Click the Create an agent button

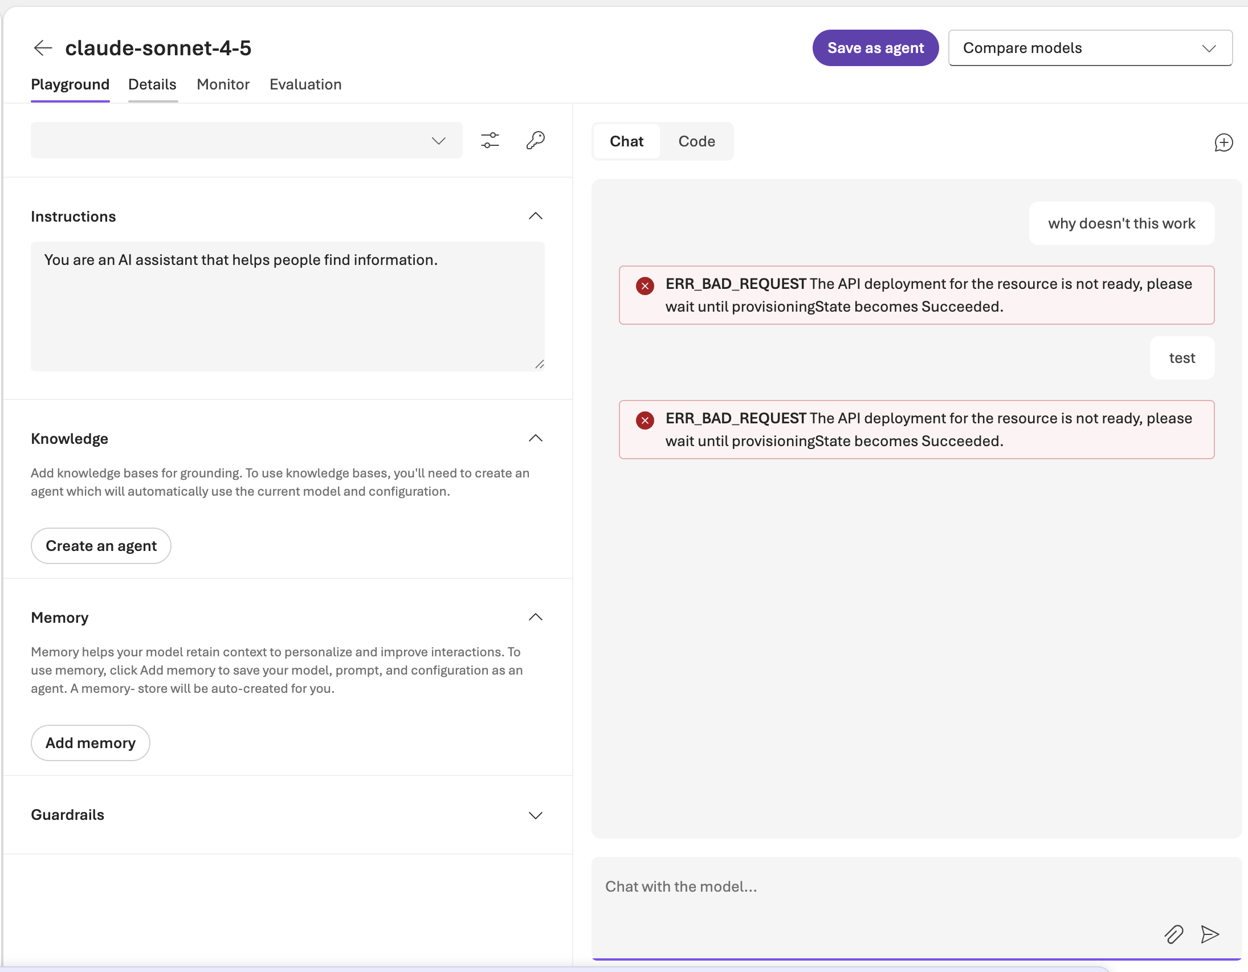[x=101, y=546]
